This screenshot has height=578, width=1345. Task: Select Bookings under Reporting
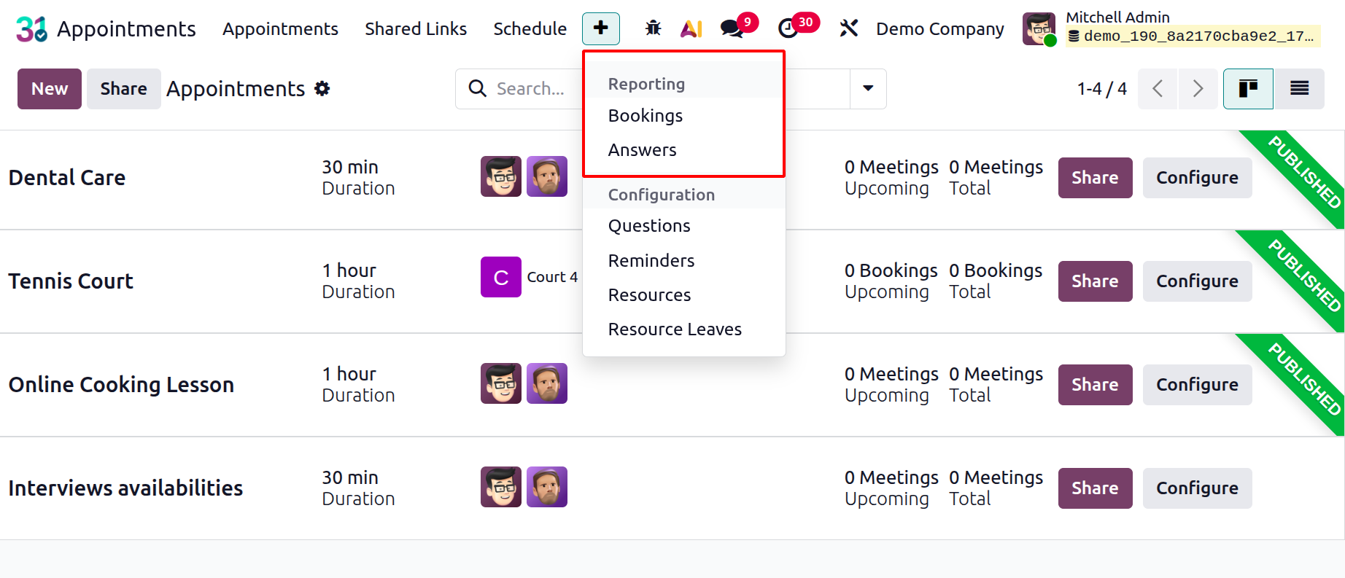point(646,116)
